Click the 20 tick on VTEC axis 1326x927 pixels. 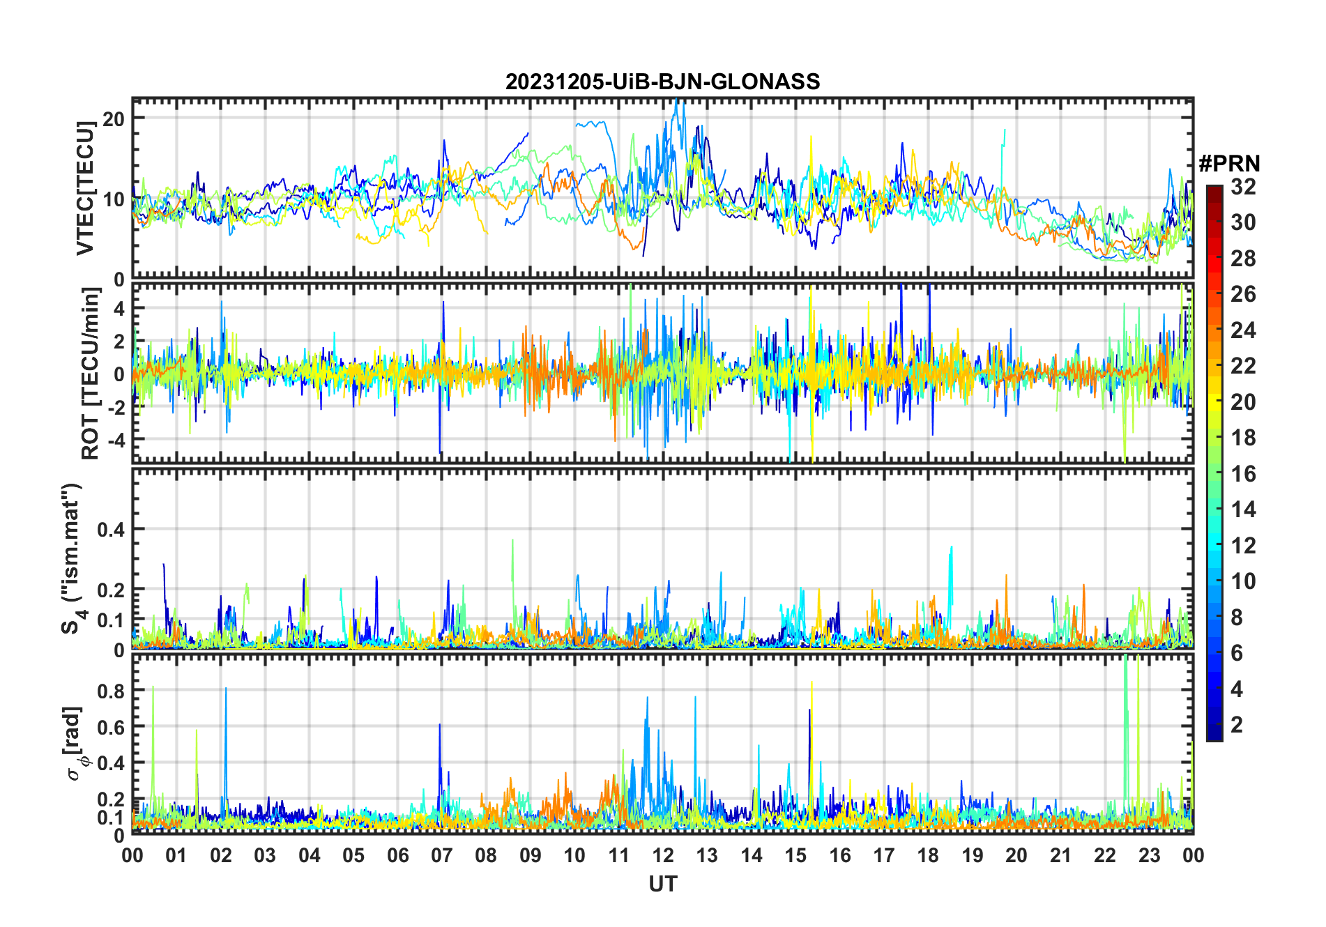[114, 118]
